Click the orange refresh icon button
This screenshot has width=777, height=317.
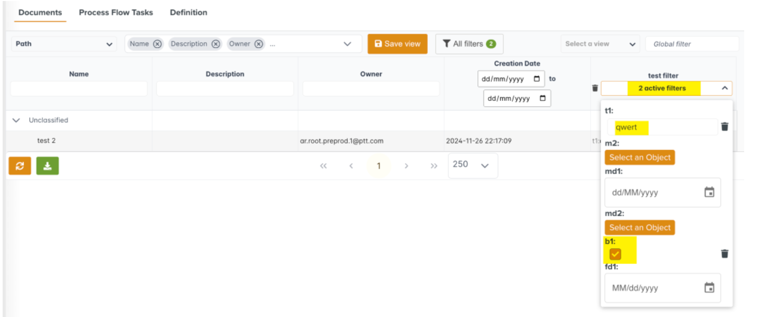pos(20,166)
